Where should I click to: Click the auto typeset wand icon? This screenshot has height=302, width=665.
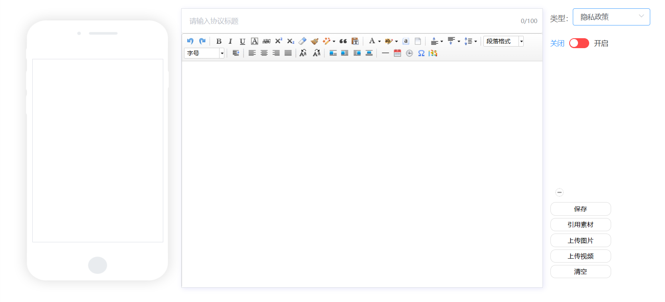(327, 41)
